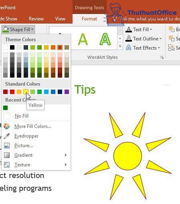This screenshot has height=204, width=180.
Task: Select More Fill Colors menu entry
Action: coord(36,126)
